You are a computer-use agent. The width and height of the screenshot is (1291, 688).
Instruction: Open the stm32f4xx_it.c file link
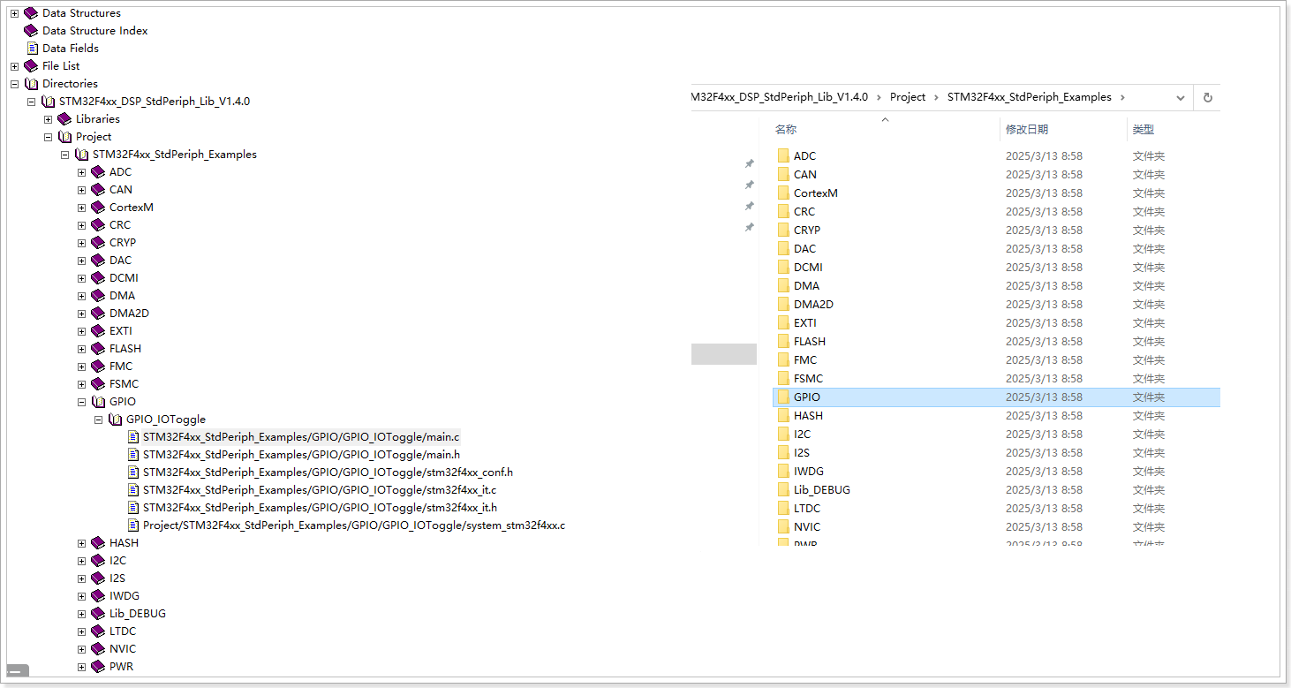pyautogui.click(x=320, y=490)
